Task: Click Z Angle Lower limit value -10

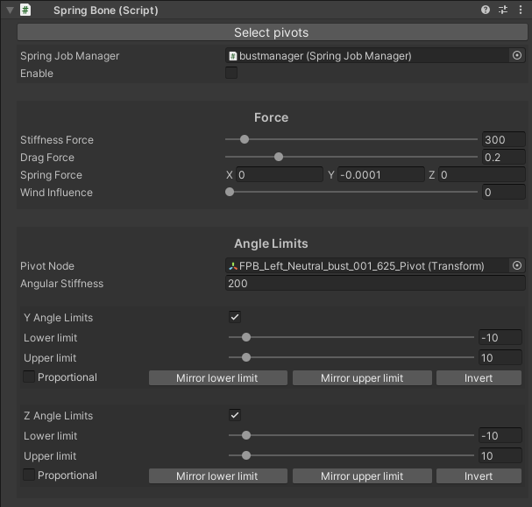Action: (500, 435)
